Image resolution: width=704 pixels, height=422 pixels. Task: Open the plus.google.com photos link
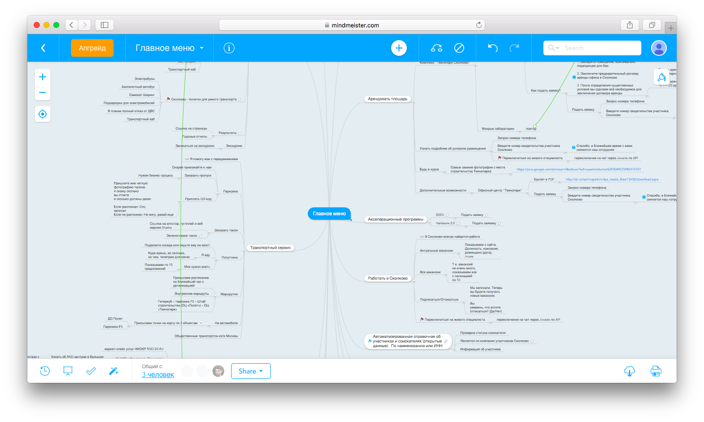(579, 169)
